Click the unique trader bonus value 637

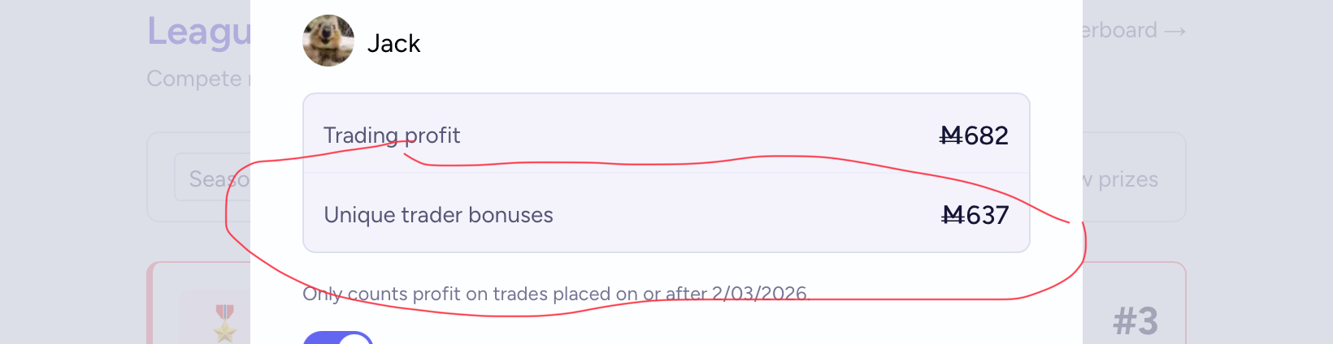click(987, 215)
